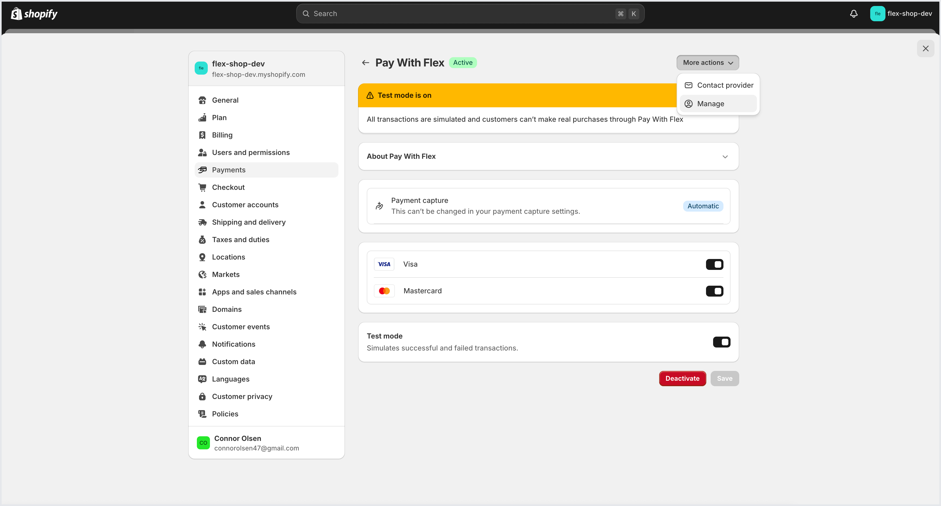Click 'Simulates successful and failed transactions.' text

442,348
